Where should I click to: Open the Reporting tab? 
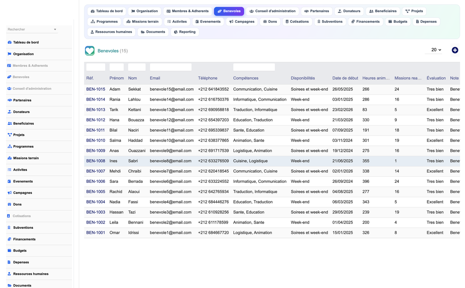pyautogui.click(x=185, y=32)
